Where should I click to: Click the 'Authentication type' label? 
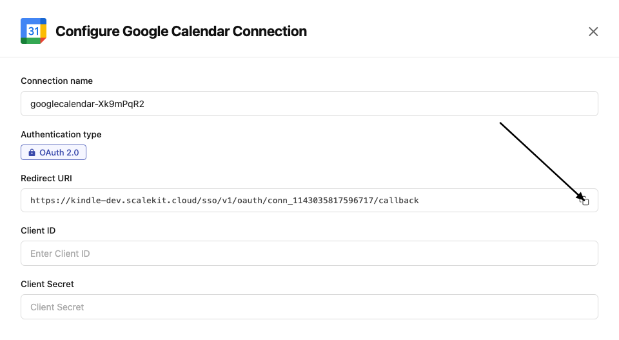pos(61,135)
